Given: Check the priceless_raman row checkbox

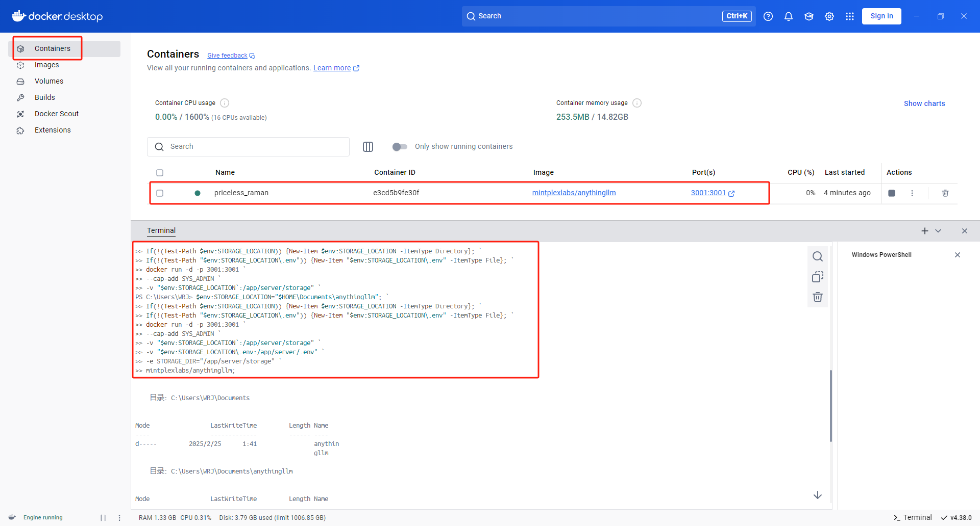Looking at the screenshot, I should [x=160, y=193].
